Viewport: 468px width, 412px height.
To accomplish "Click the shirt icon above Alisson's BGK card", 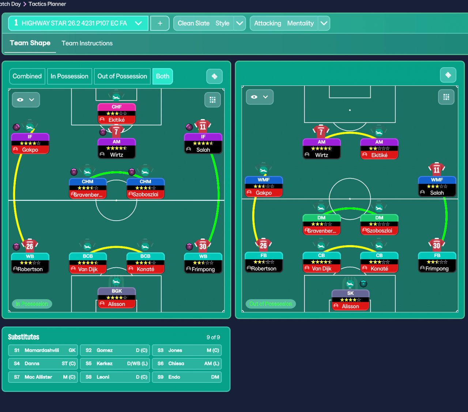I will click(x=116, y=281).
